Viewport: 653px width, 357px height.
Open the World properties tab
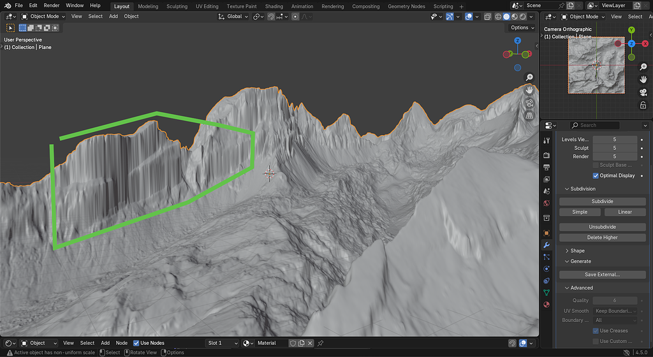(547, 203)
